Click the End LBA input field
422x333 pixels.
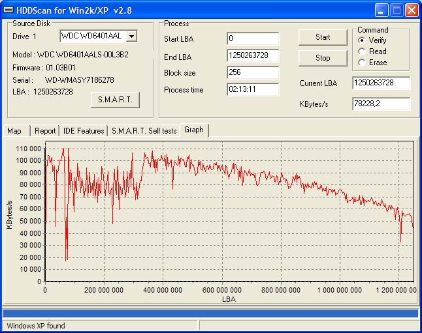[253, 55]
